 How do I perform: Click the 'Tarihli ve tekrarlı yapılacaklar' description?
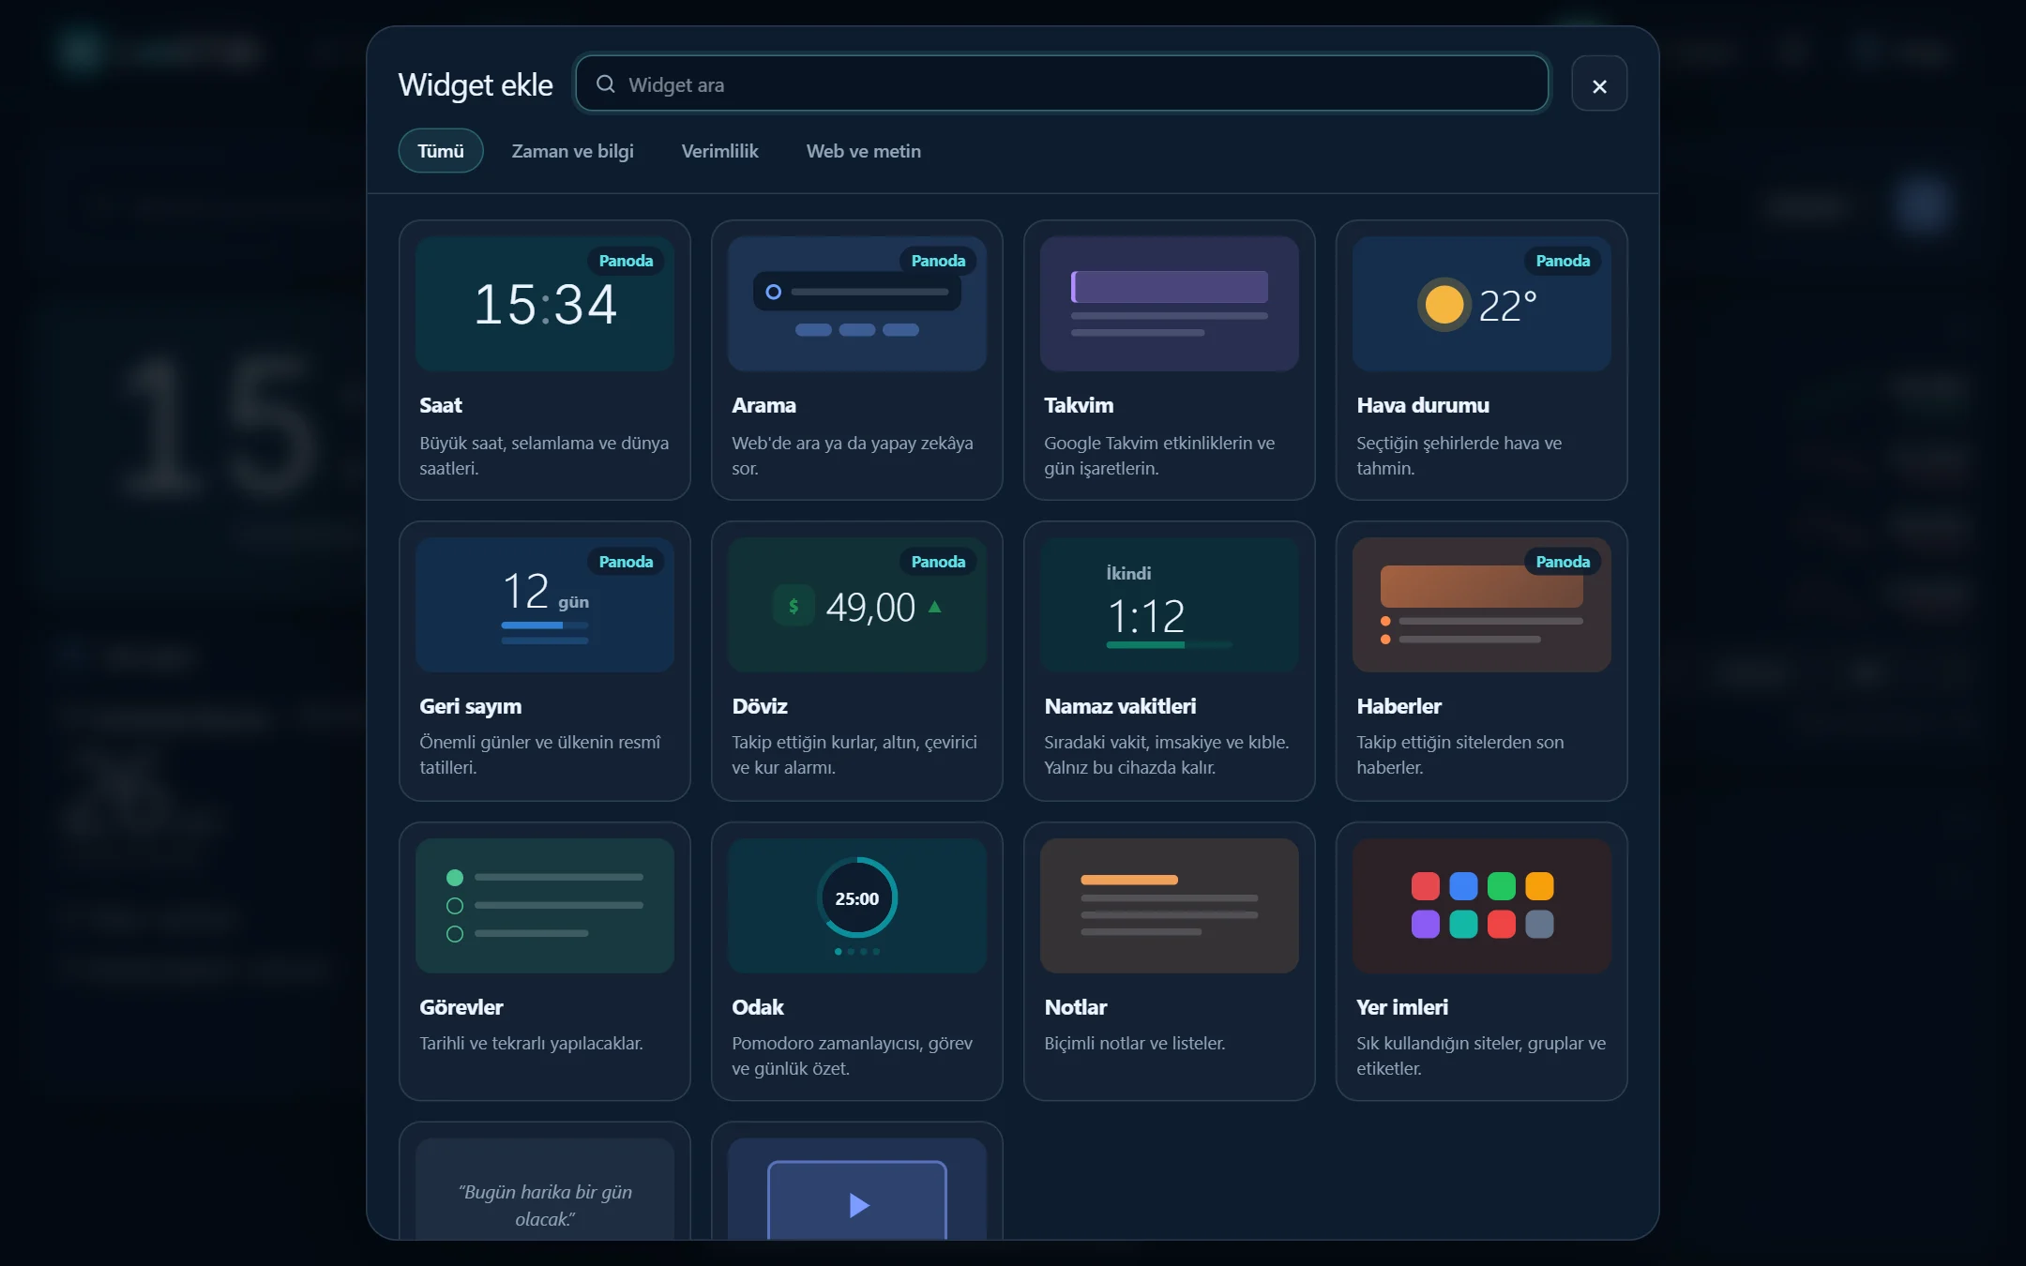pyautogui.click(x=531, y=1043)
